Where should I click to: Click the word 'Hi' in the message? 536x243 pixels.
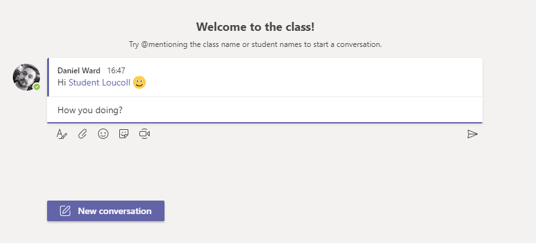(x=61, y=82)
